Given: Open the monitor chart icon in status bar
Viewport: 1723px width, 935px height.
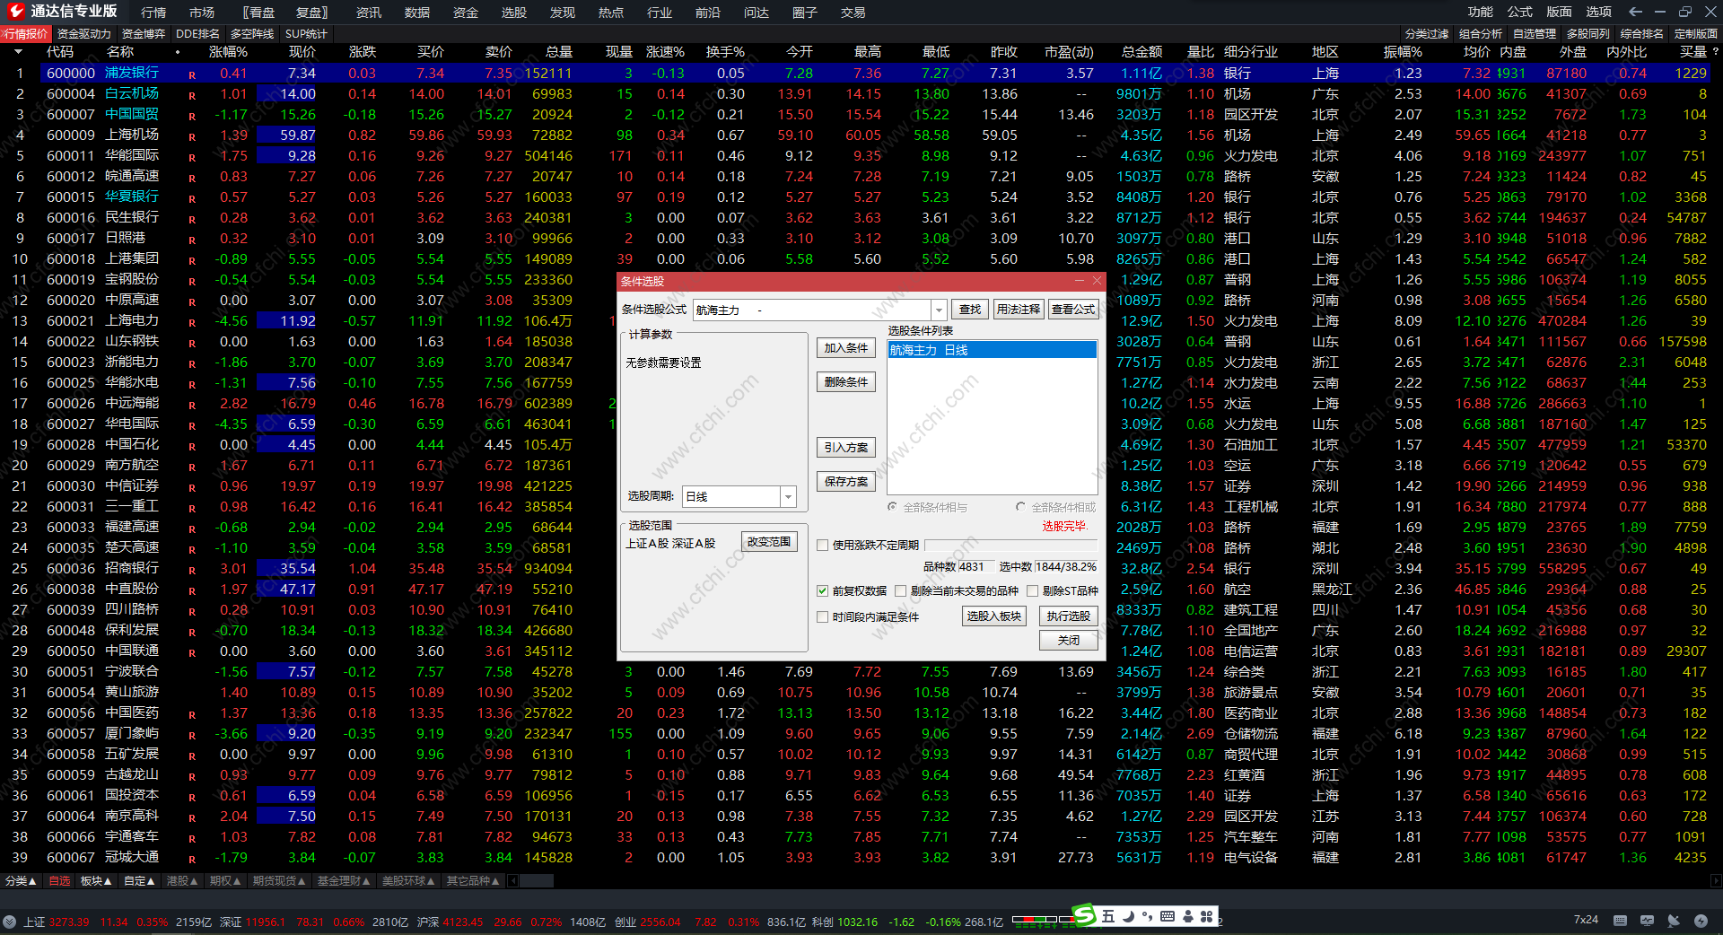Looking at the screenshot, I should pos(1647,921).
